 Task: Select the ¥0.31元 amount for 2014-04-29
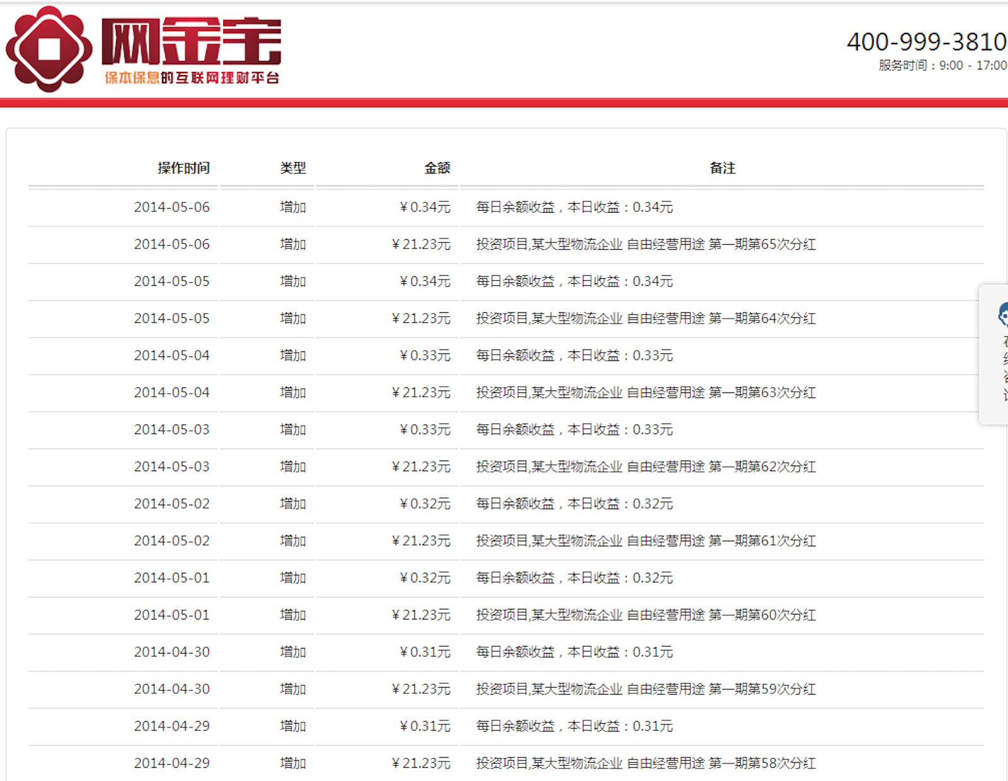pos(425,726)
